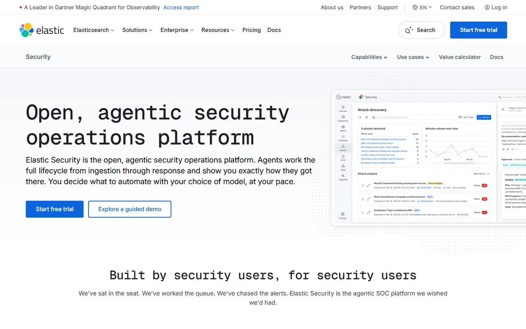Open the Partners link
This screenshot has height=329, width=526.
360,7
